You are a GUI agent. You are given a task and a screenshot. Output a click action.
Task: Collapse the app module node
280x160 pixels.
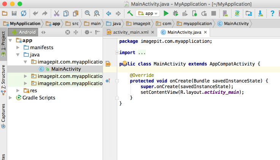(x=10, y=40)
